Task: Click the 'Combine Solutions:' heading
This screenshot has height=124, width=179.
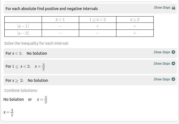Action: [x=21, y=90]
